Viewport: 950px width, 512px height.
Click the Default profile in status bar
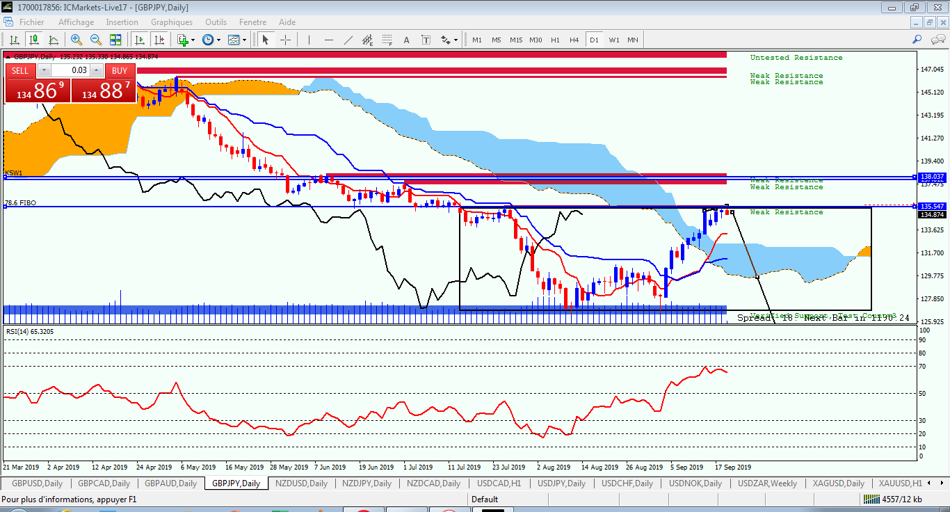point(485,499)
